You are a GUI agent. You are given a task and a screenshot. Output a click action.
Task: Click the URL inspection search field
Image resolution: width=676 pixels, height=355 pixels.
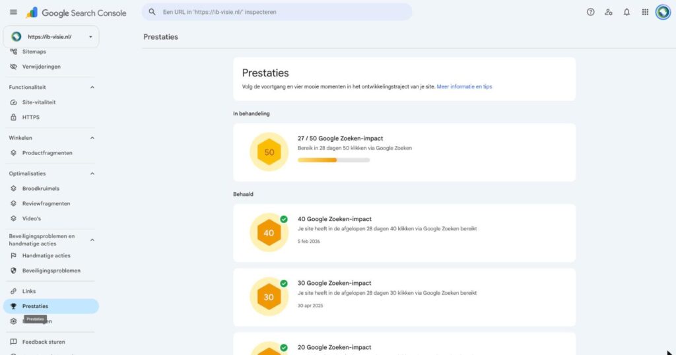(277, 12)
